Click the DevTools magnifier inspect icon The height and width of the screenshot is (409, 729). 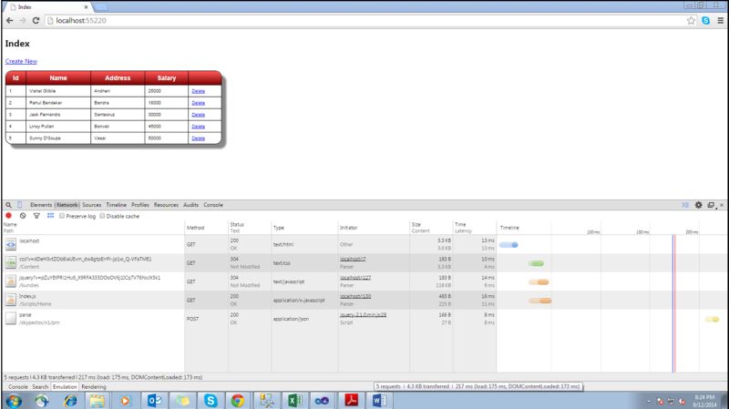pyautogui.click(x=8, y=205)
